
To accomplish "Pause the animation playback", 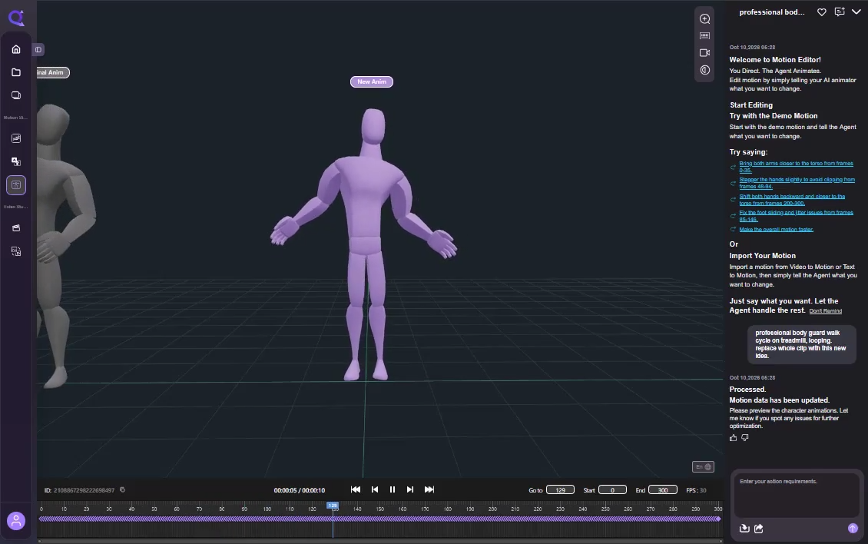I will 393,489.
